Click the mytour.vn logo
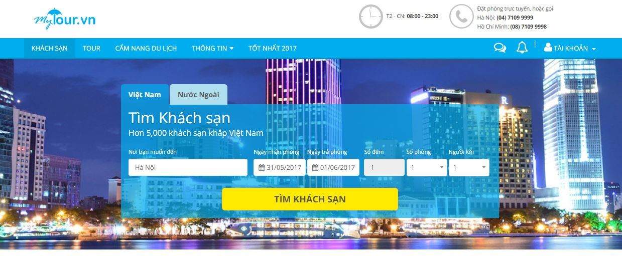The image size is (622, 256). [64, 19]
